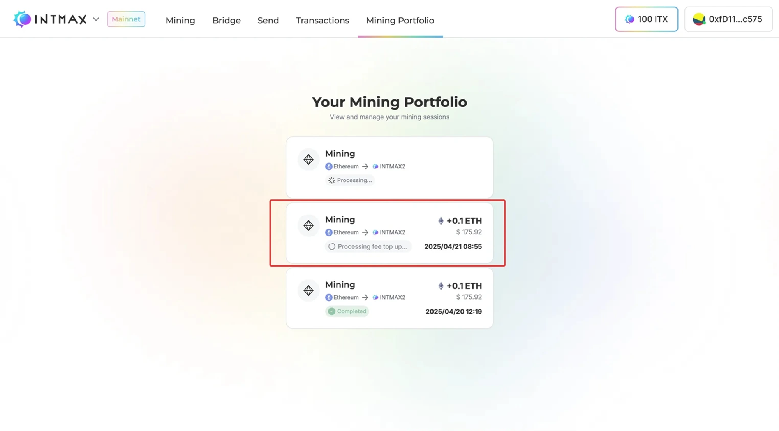
Task: Click ETH icon beside +0.1 ETH, 04/21 card
Action: (x=441, y=221)
